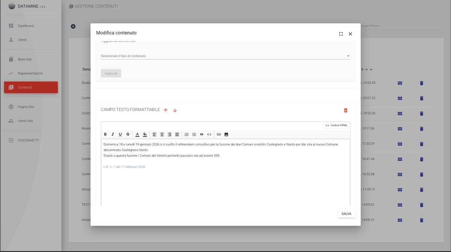Insert a bulleted list
The height and width of the screenshot is (252, 451).
click(x=194, y=134)
